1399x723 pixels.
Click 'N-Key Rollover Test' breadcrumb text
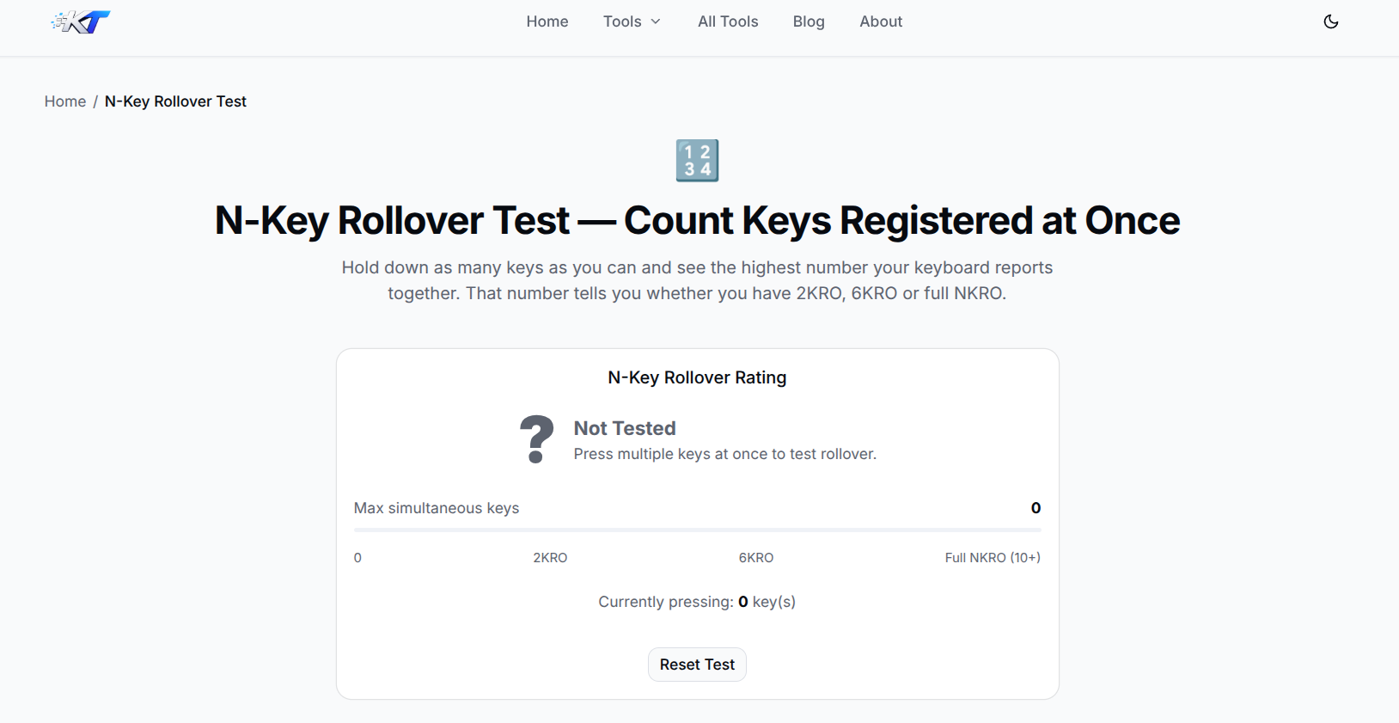click(x=175, y=101)
